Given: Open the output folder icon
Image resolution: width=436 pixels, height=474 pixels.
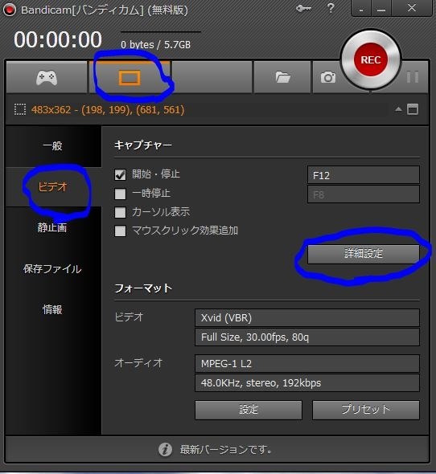Looking at the screenshot, I should tap(283, 77).
